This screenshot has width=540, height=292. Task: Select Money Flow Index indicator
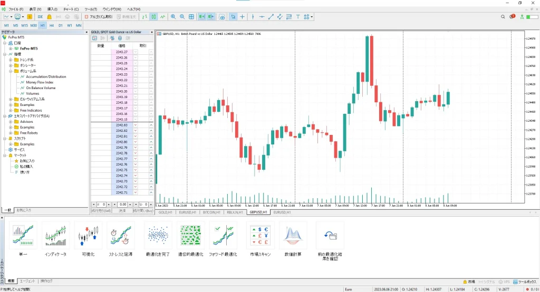click(40, 82)
